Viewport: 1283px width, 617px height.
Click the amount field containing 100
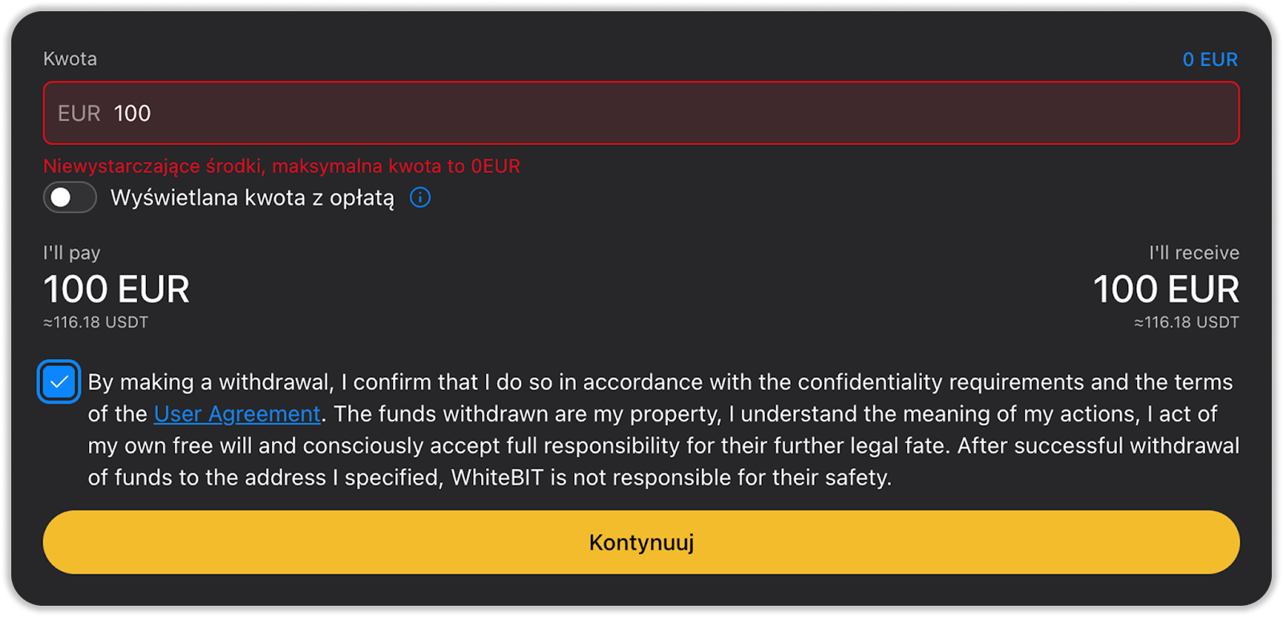[x=641, y=113]
